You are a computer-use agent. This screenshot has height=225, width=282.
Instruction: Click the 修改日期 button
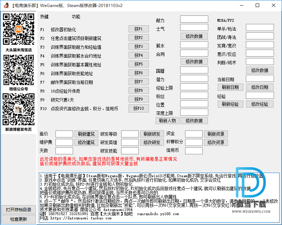(260, 88)
